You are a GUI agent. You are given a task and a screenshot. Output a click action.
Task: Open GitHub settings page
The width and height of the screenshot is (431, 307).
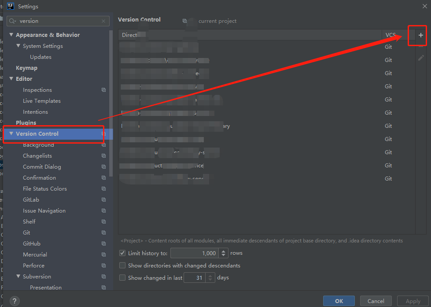(x=32, y=243)
